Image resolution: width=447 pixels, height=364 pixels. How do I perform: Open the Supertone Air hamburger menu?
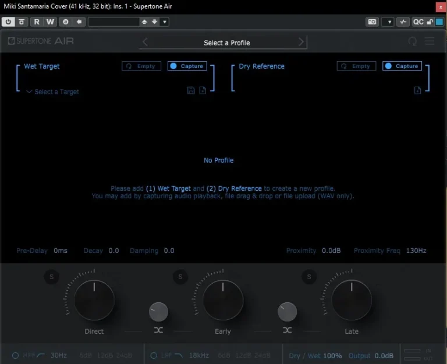pyautogui.click(x=430, y=41)
